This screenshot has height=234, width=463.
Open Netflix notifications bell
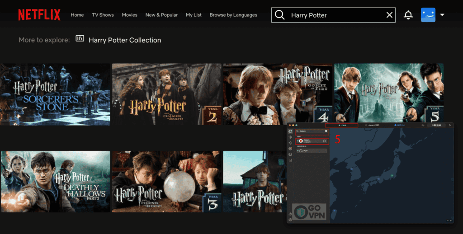click(408, 15)
